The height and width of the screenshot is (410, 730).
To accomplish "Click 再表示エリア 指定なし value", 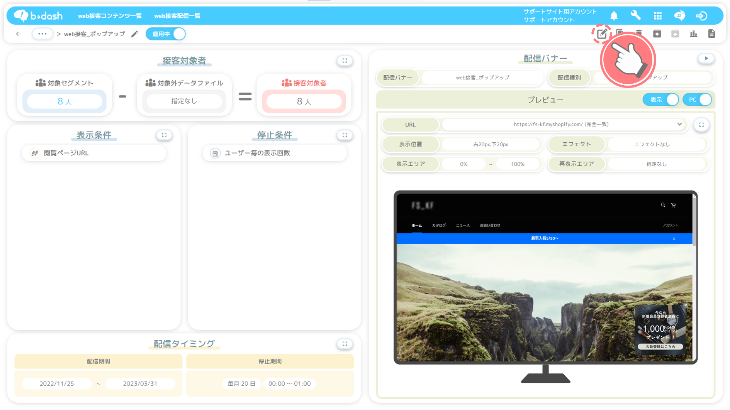I will (x=657, y=164).
